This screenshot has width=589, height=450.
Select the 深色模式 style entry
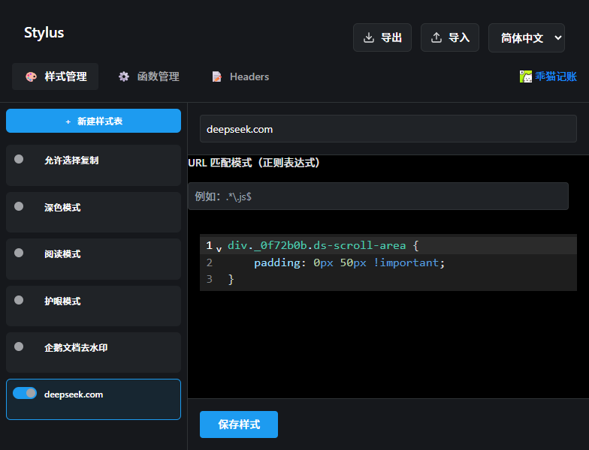(x=93, y=212)
